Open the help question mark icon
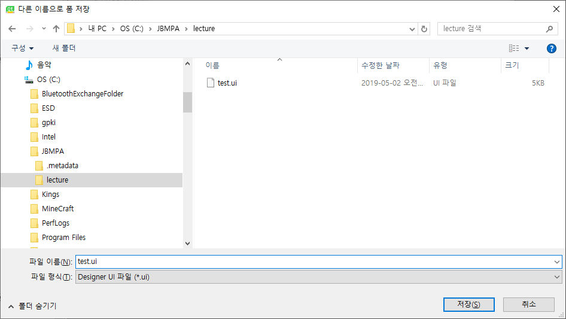566x319 pixels. [551, 48]
